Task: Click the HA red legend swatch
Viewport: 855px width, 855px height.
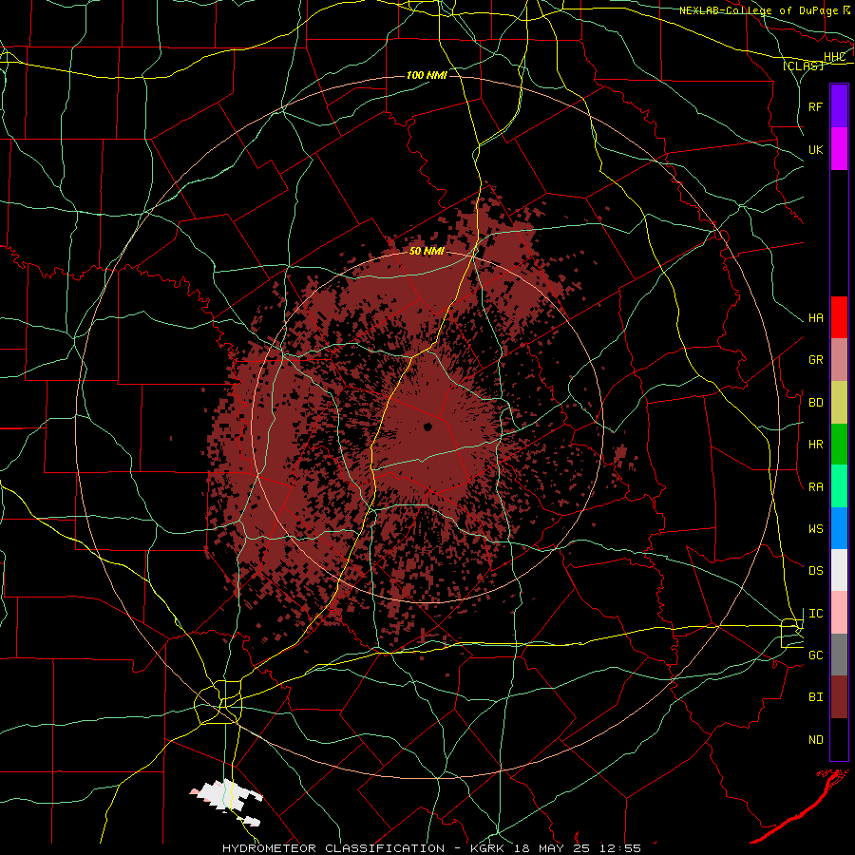Action: pyautogui.click(x=839, y=317)
